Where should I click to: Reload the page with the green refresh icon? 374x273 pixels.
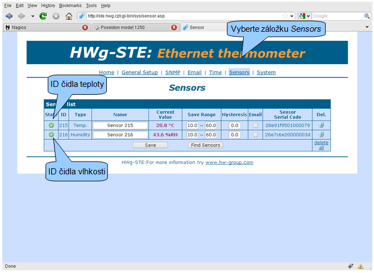pos(43,16)
